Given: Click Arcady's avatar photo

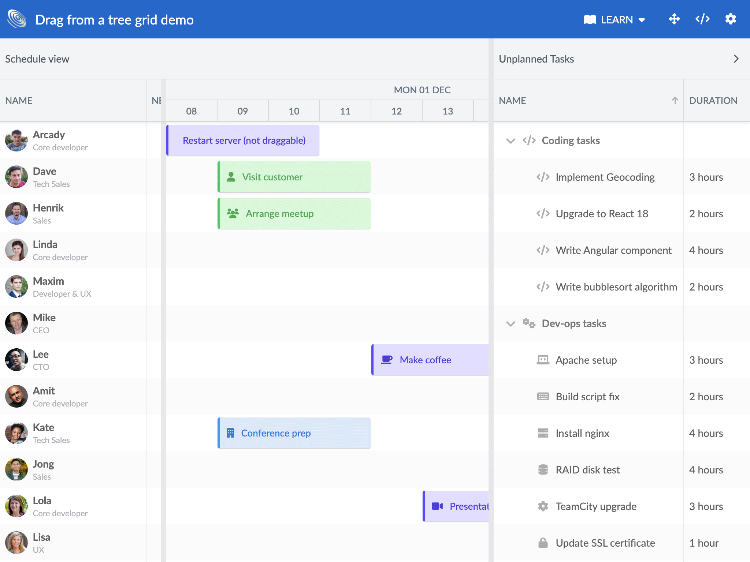Looking at the screenshot, I should [16, 140].
